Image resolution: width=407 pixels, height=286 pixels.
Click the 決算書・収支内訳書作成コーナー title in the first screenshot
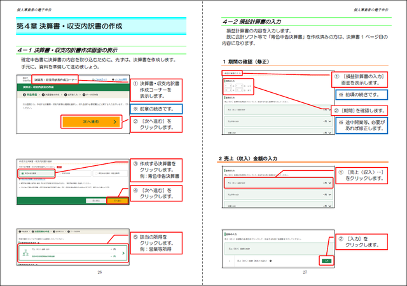[55, 79]
